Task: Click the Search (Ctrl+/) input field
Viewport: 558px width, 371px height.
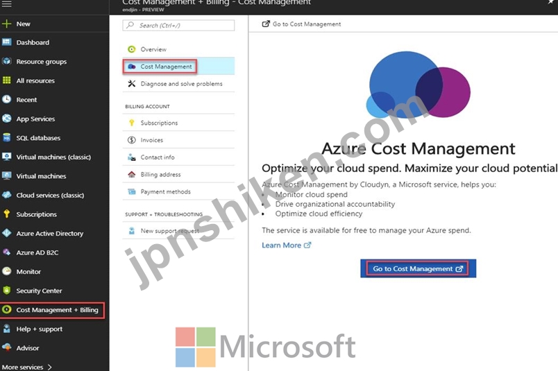Action: 178,25
